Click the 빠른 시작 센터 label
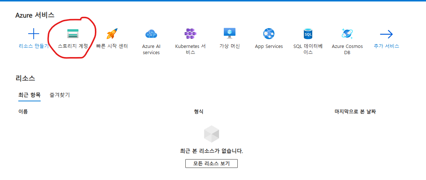The height and width of the screenshot is (180, 426). point(112,46)
